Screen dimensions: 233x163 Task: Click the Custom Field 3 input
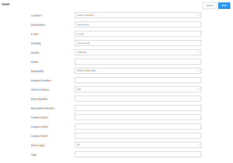138,136
